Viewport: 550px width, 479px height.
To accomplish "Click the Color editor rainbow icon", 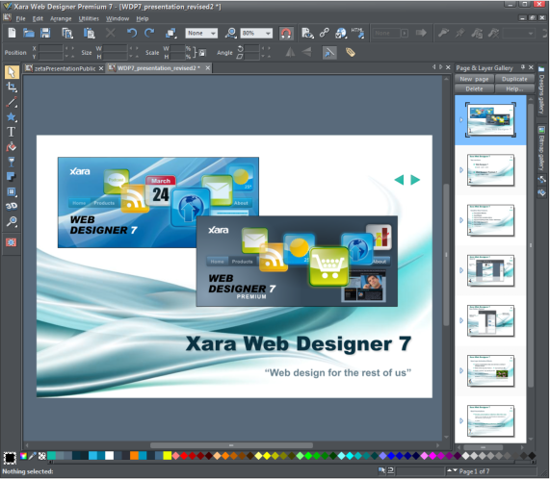I will (x=23, y=456).
